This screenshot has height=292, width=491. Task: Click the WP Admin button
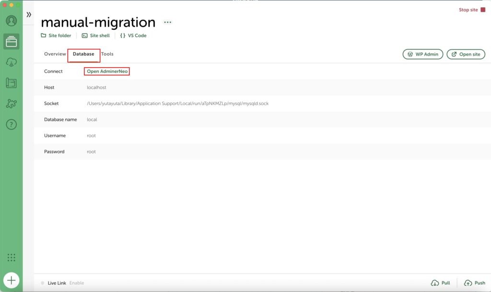(x=423, y=54)
